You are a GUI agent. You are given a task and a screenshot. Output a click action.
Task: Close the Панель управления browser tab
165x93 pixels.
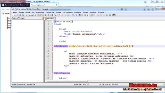[56, 5]
